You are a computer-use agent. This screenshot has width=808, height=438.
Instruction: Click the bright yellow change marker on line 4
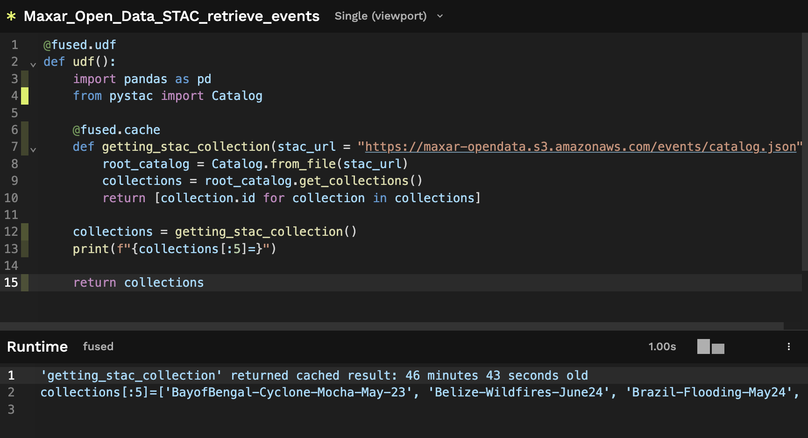click(x=25, y=96)
